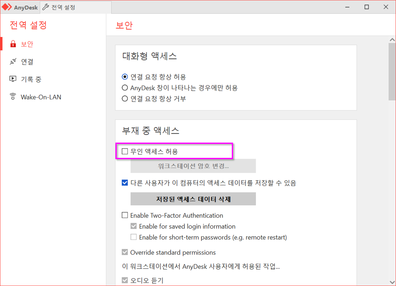Click the recording screen icon
The image size is (396, 286).
click(13, 79)
